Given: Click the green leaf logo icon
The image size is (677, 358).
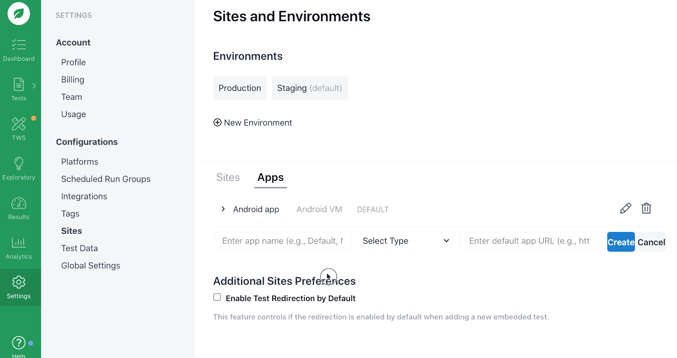Looking at the screenshot, I should click(19, 13).
